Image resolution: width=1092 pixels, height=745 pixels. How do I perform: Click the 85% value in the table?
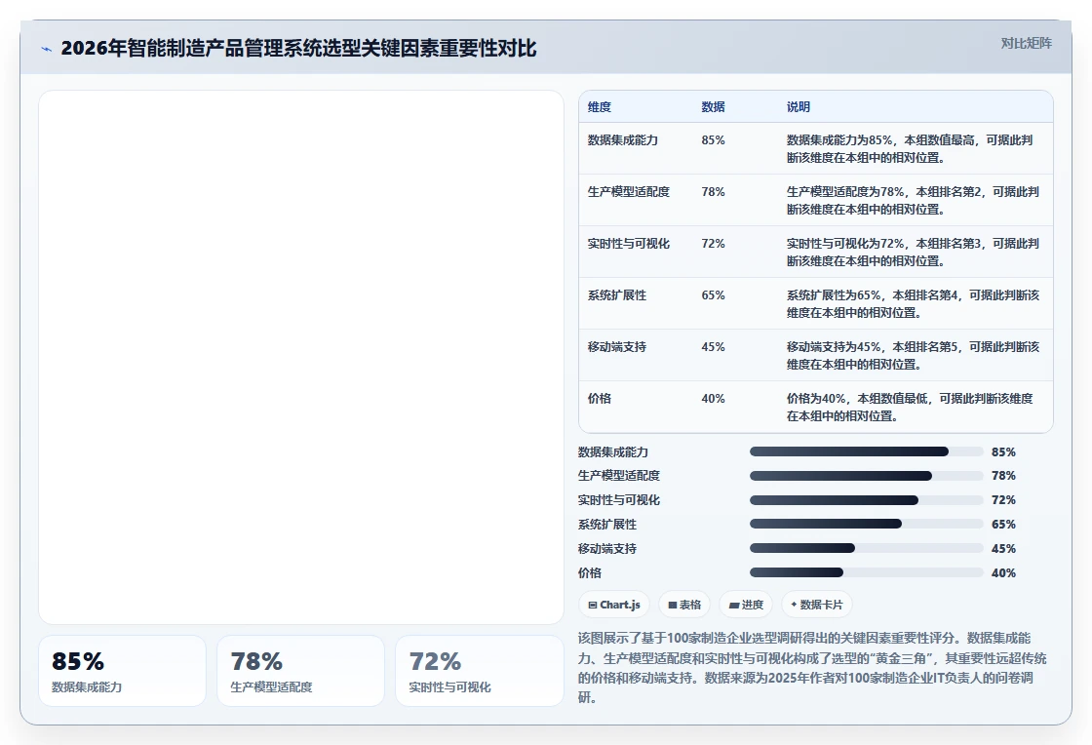coord(713,140)
